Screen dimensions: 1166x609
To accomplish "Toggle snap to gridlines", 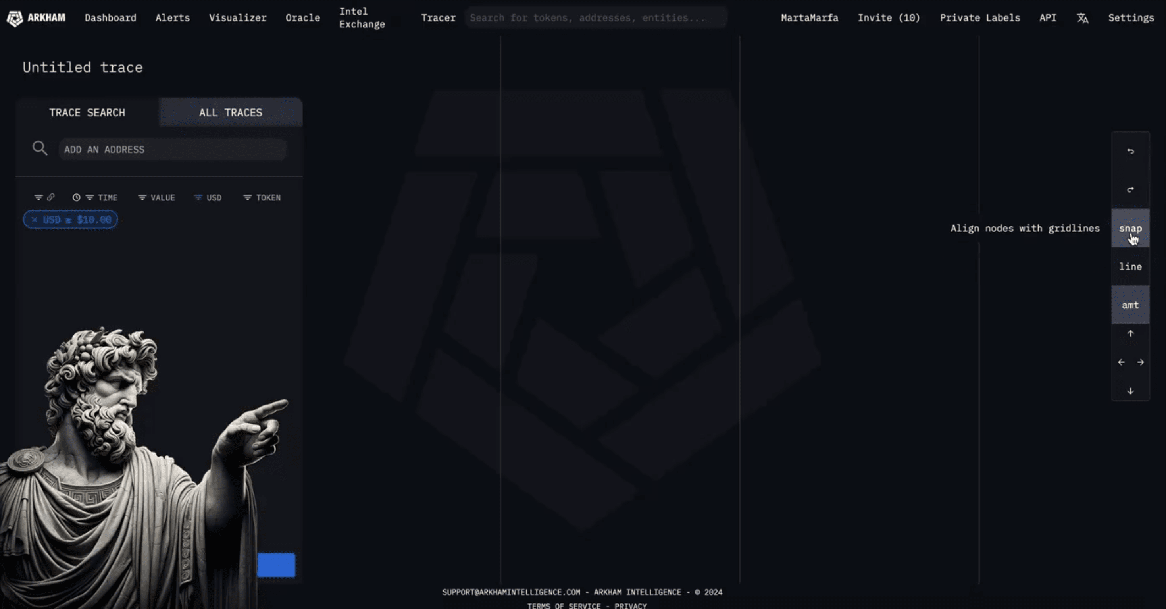I will tap(1130, 228).
